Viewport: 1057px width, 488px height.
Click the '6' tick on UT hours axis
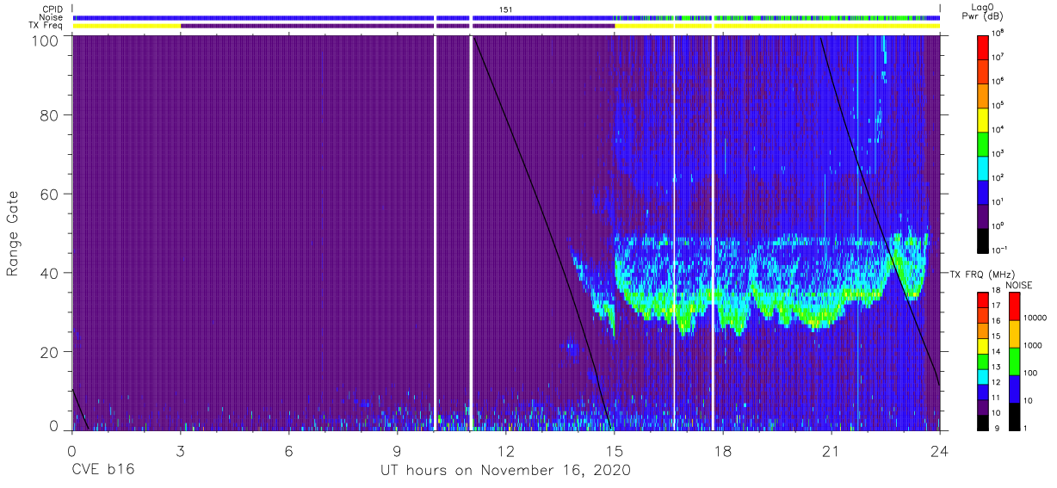tap(289, 450)
